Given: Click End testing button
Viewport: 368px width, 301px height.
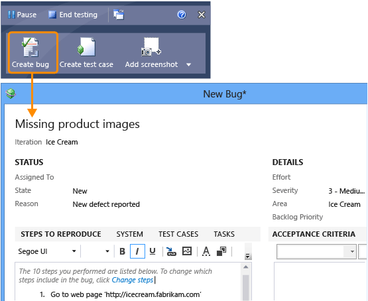Looking at the screenshot, I should click(72, 15).
